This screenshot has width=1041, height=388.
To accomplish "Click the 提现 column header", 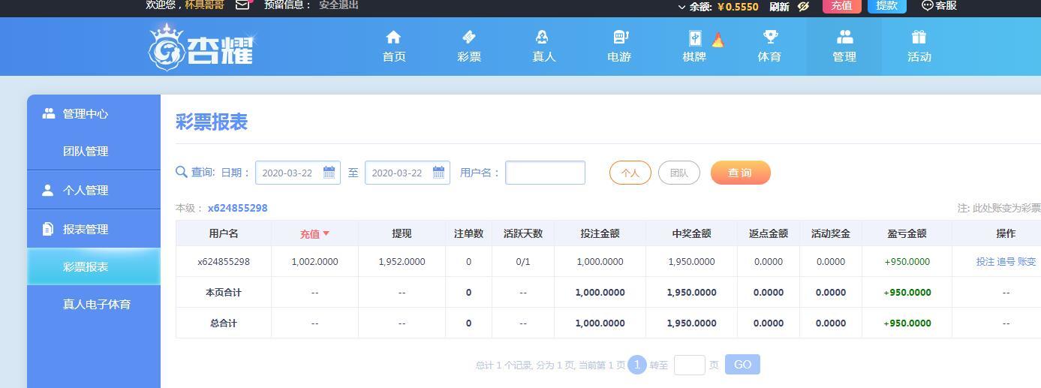I will tap(402, 233).
